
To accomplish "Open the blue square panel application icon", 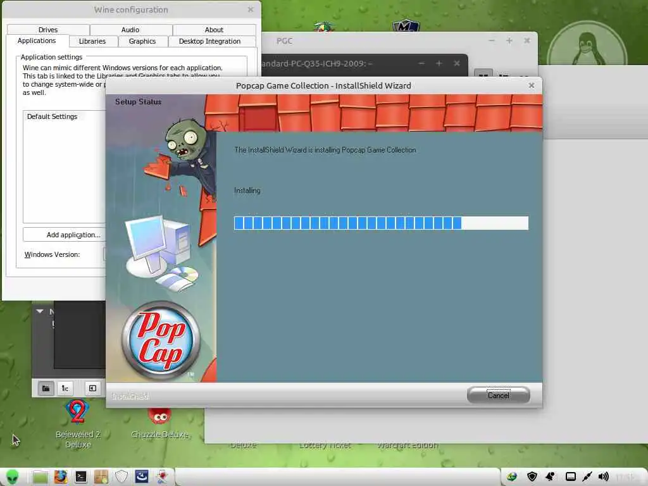I will coord(142,477).
